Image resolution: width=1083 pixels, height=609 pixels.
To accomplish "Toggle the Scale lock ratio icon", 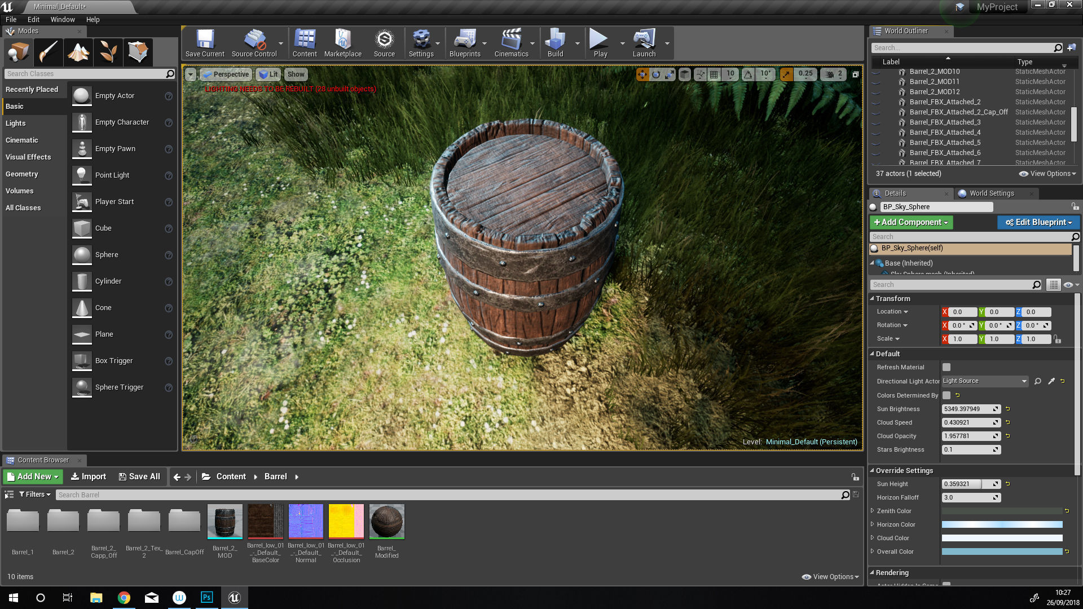I will (1058, 339).
